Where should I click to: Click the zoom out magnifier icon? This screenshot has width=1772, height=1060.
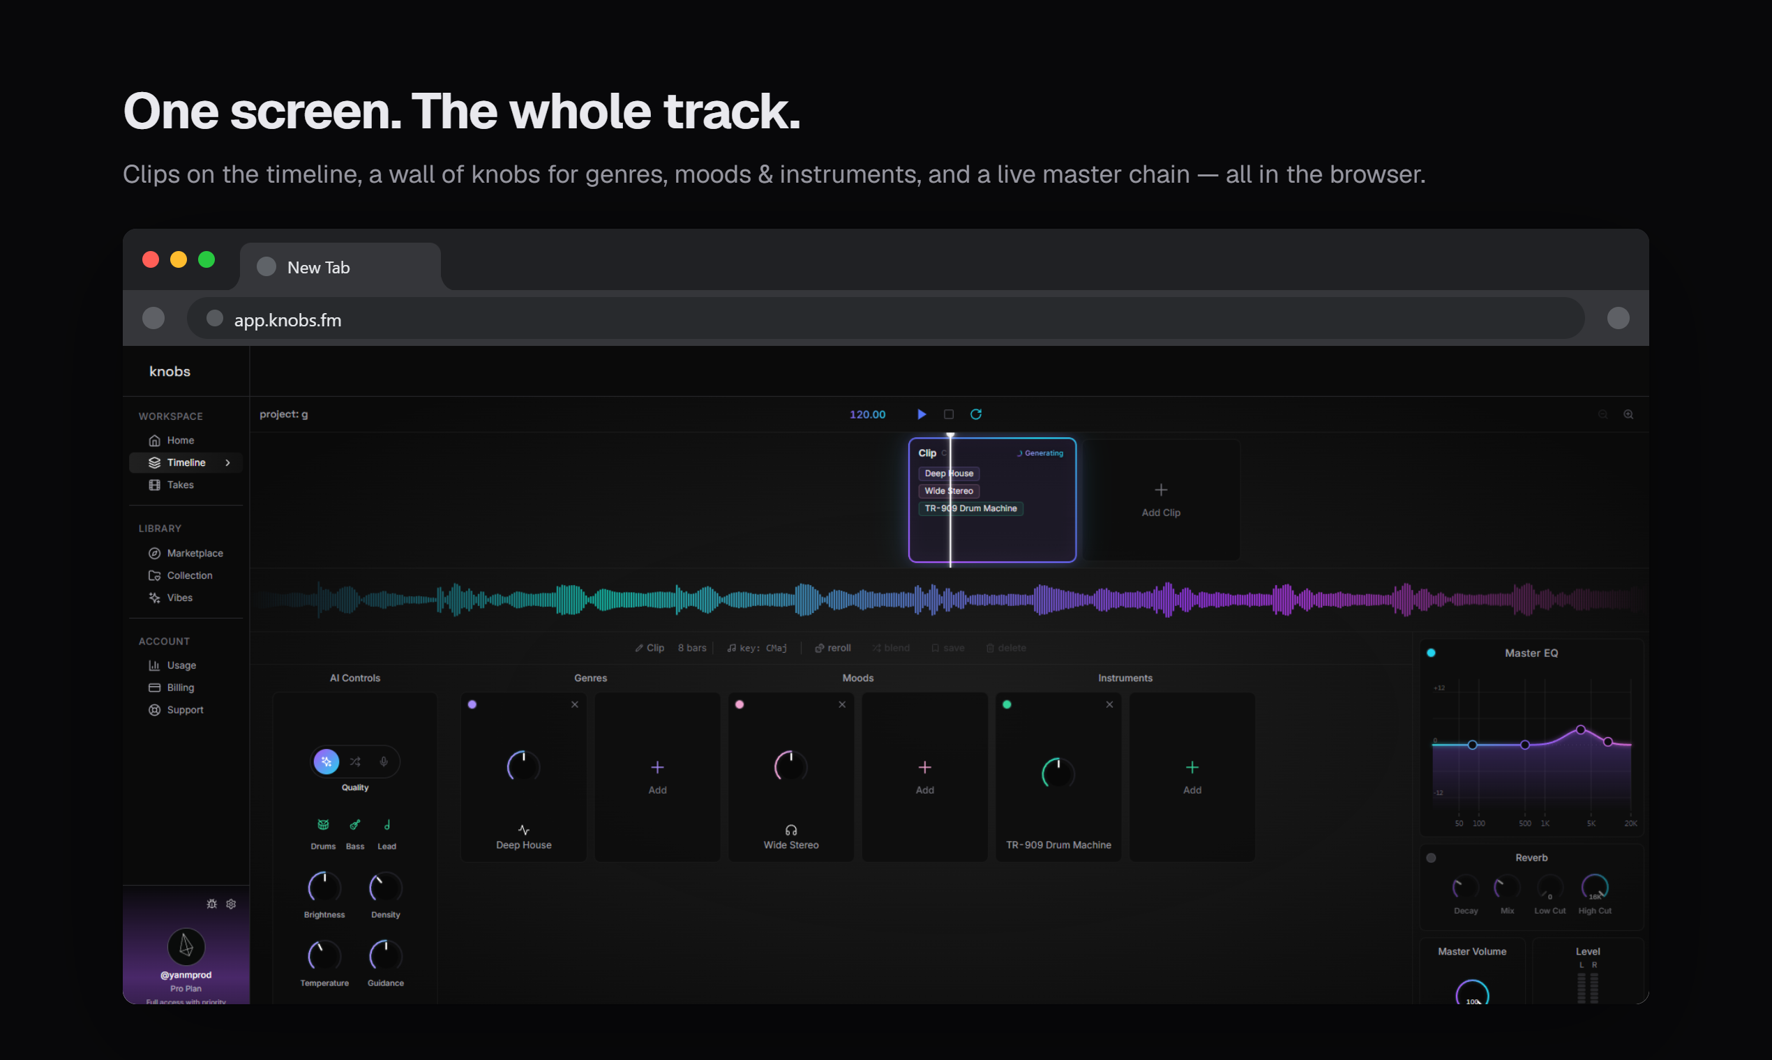coord(1602,414)
